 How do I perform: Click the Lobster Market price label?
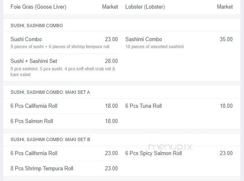[225, 7]
